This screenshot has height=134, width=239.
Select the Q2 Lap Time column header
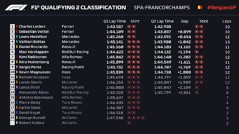[162, 21]
